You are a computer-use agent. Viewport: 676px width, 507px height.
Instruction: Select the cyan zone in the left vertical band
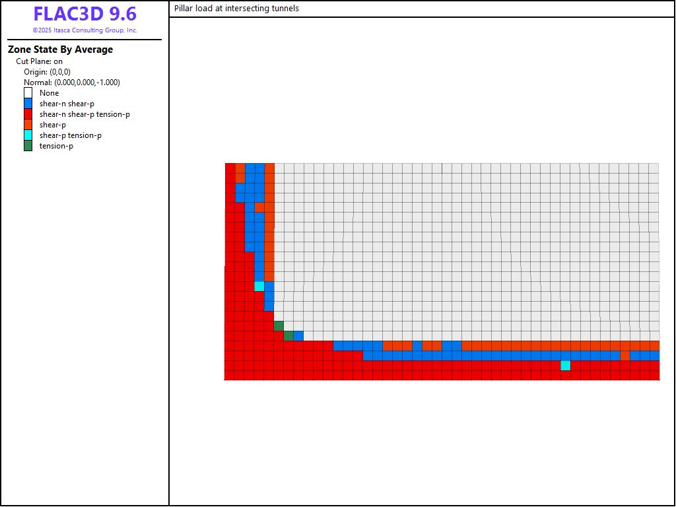pyautogui.click(x=259, y=287)
